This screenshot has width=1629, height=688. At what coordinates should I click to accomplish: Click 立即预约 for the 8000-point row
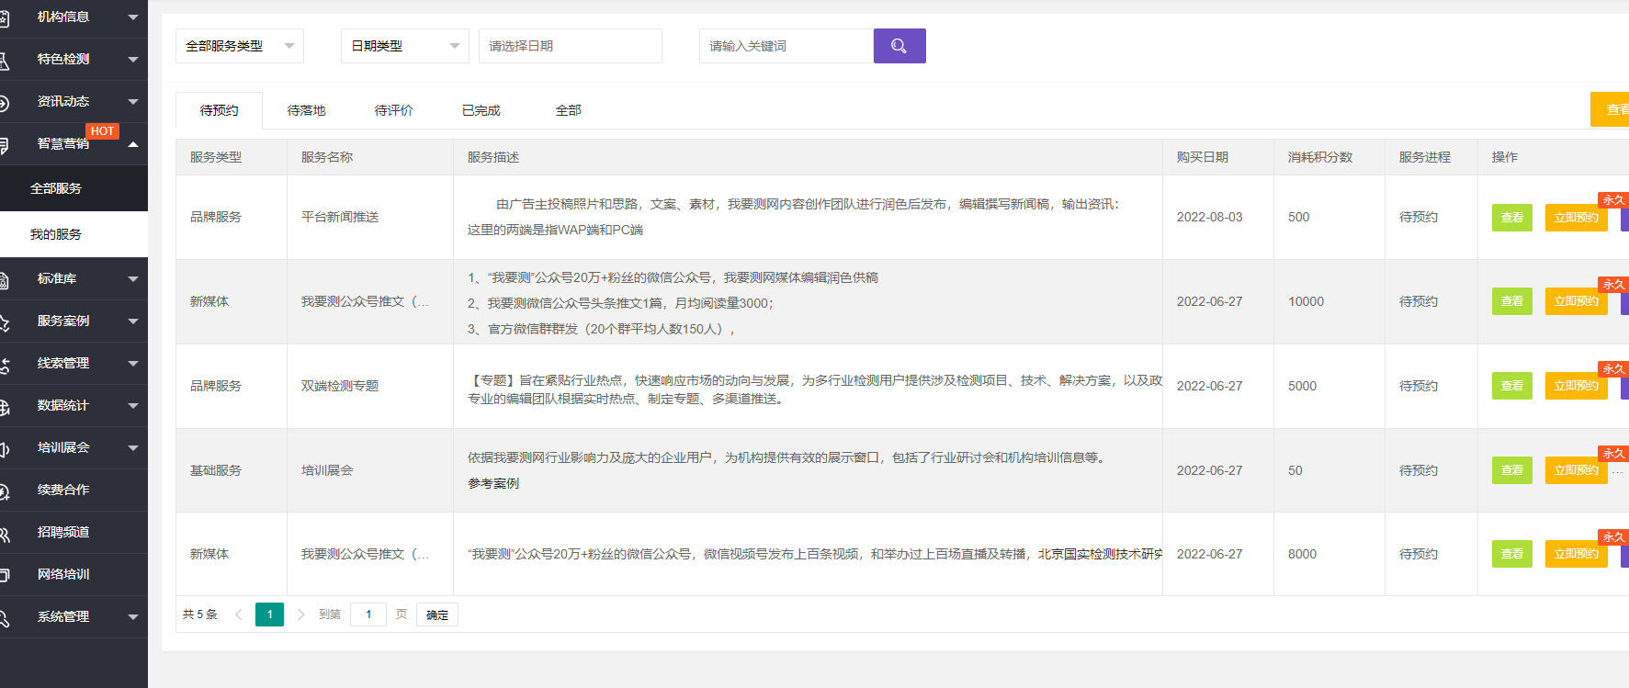(x=1576, y=554)
